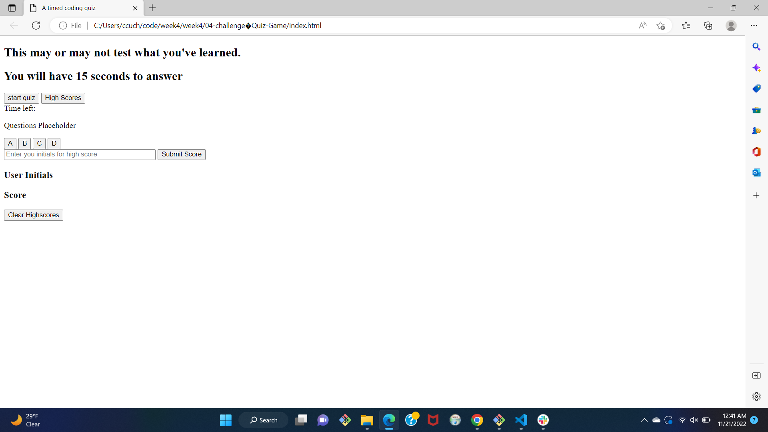This screenshot has width=768, height=432.
Task: Click the Clear Highscores button
Action: tap(34, 215)
